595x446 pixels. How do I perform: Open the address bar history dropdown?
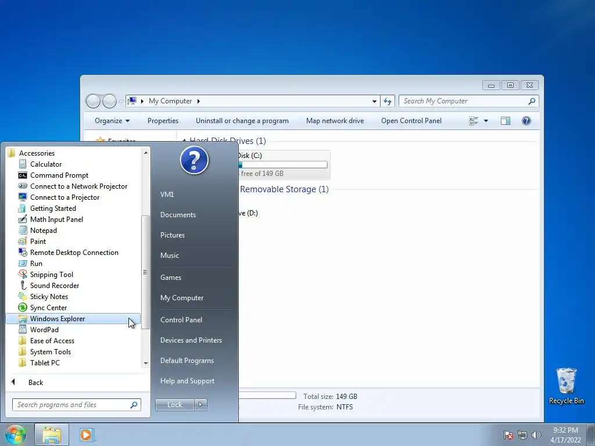tap(374, 101)
